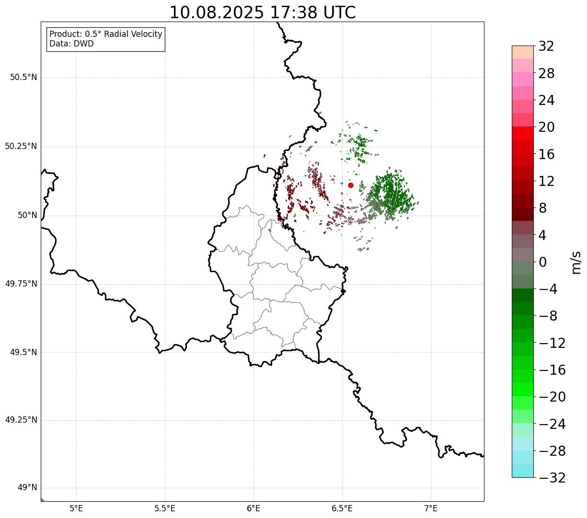This screenshot has width=587, height=518.
Task: Click the colorbar label −28
Action: pos(552,451)
